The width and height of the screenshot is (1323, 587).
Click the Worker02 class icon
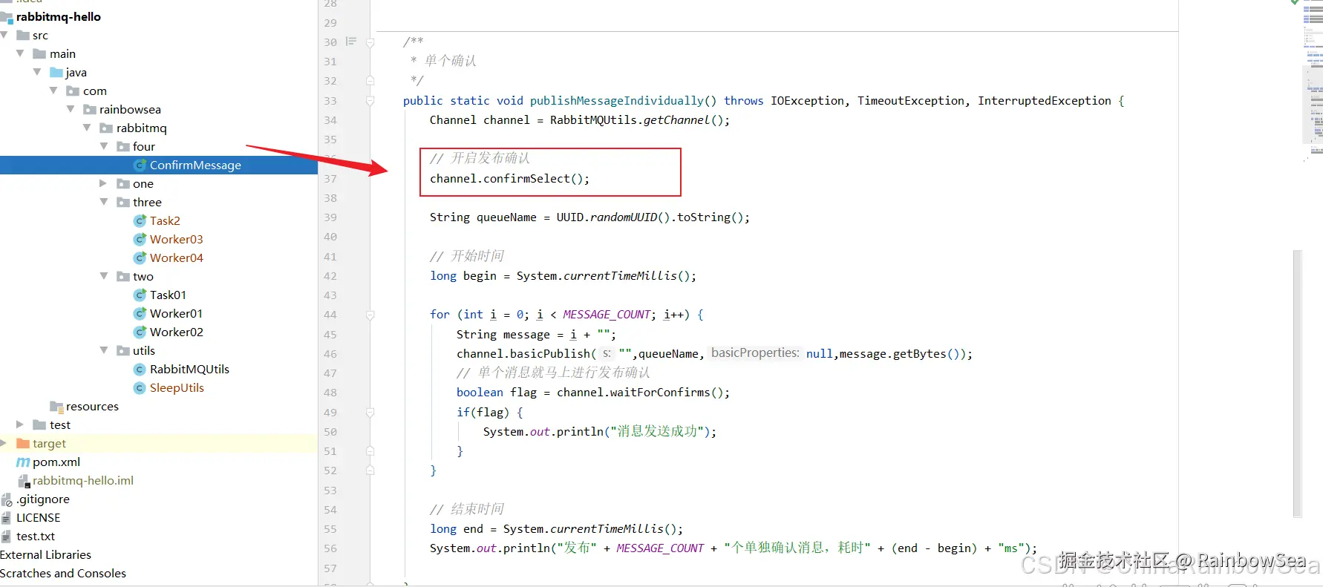[x=140, y=332]
